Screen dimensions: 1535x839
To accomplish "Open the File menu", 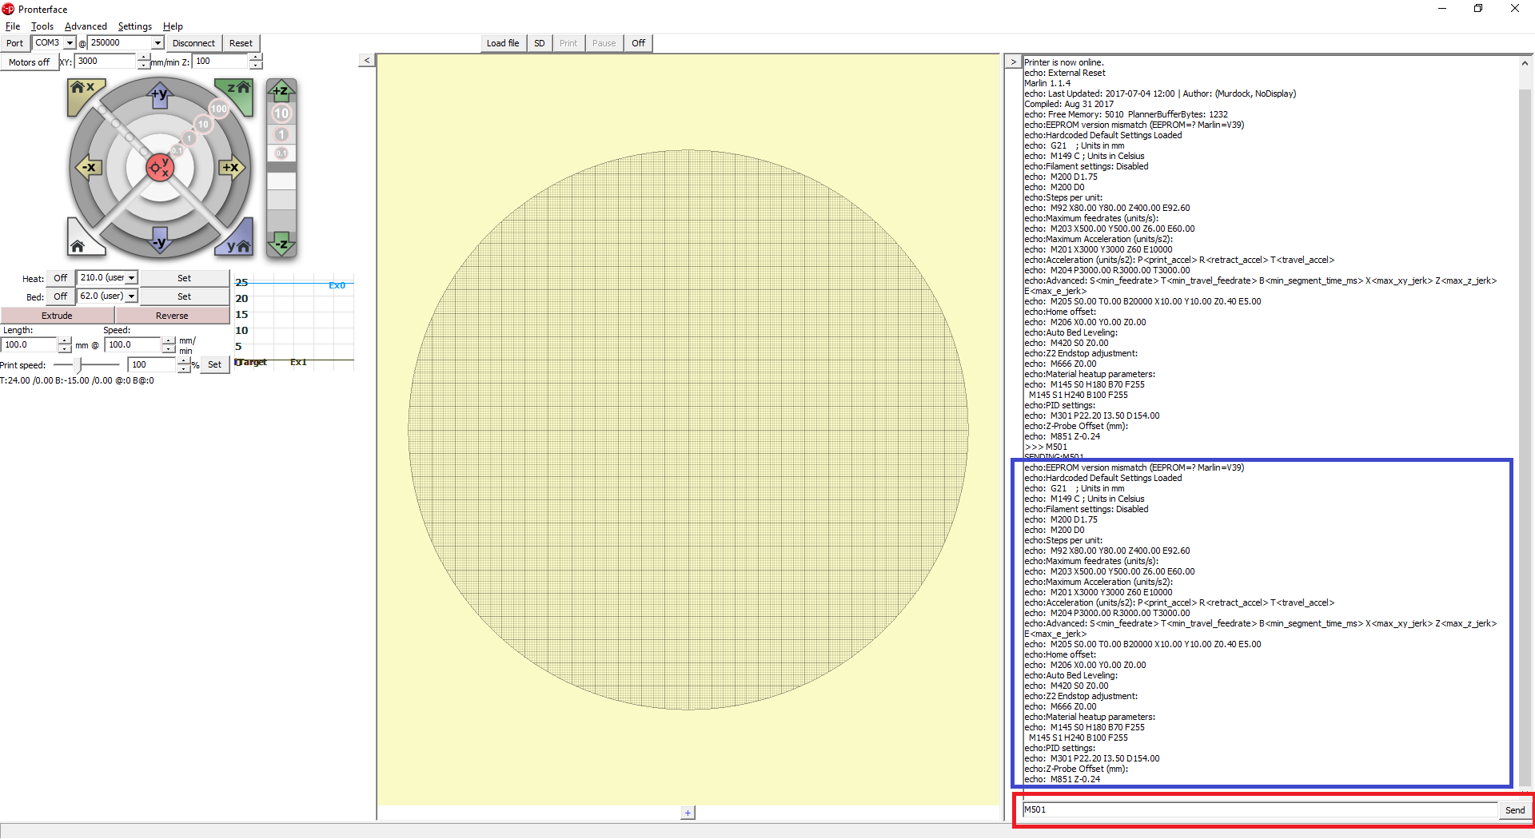I will (13, 26).
